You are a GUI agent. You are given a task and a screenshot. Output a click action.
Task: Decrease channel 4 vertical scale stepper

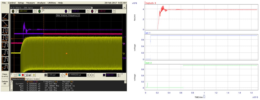point(114,12)
